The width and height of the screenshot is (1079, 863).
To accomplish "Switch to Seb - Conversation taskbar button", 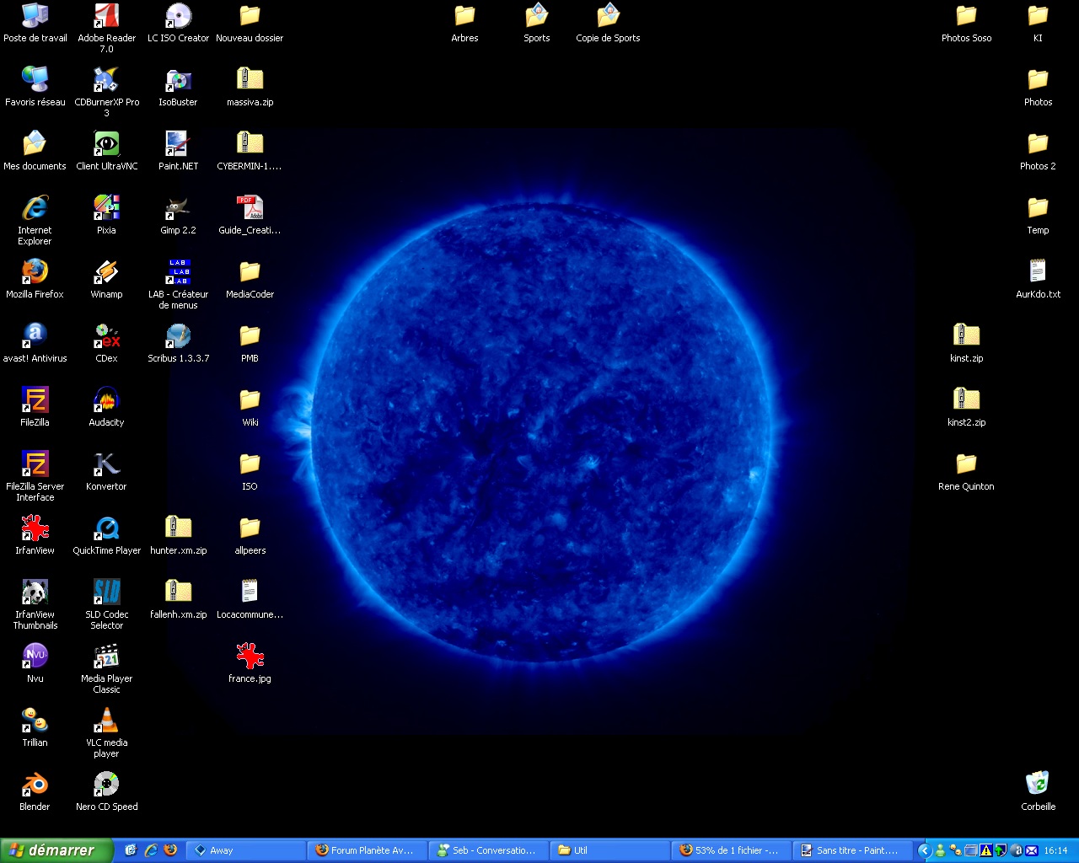I will click(x=489, y=850).
